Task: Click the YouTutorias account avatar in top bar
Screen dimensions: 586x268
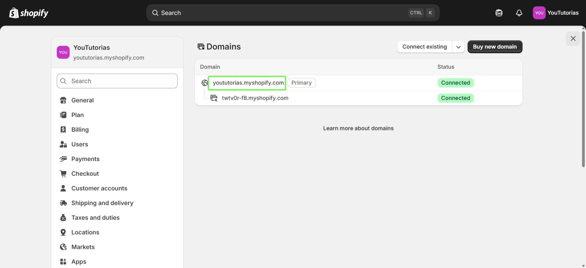Action: (x=539, y=13)
